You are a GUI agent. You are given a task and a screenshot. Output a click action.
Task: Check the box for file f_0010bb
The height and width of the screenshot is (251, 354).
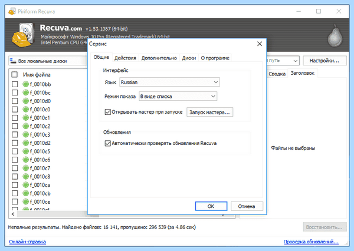click(15, 84)
